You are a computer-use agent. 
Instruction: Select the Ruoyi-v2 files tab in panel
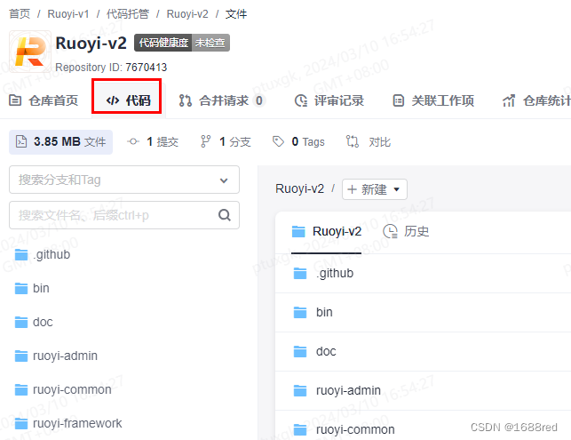327,231
